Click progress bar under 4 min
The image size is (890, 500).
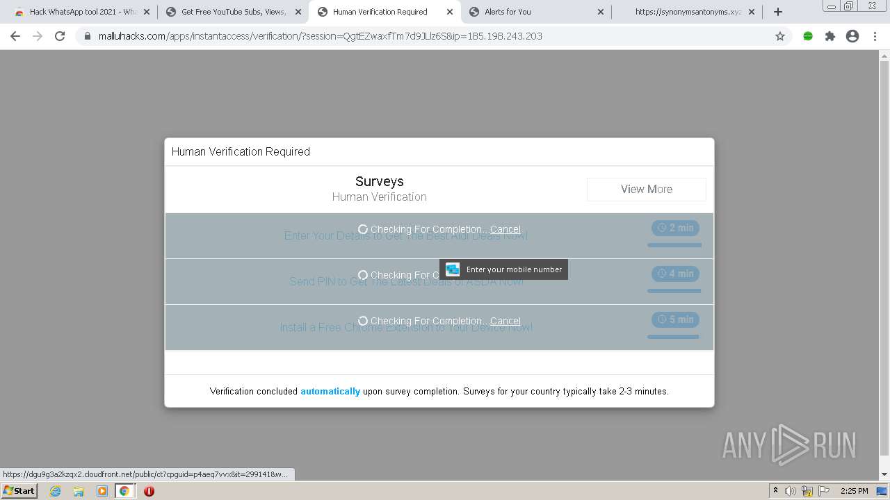coord(674,291)
